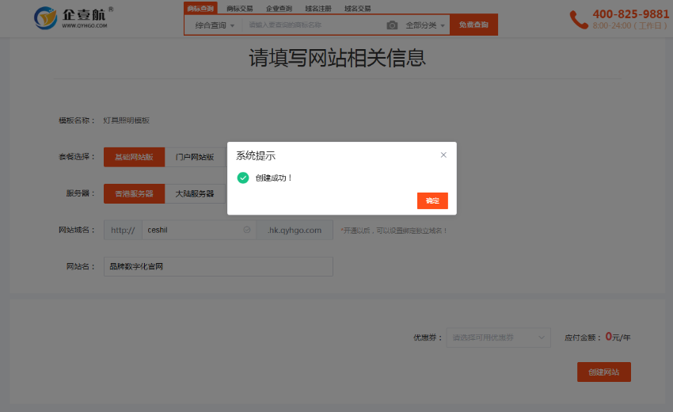The image size is (673, 412).
Task: Select the 基础网站版 package option
Action: (134, 157)
